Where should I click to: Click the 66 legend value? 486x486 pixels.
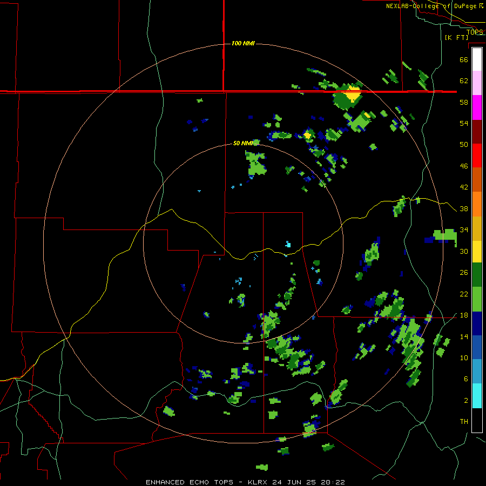click(464, 59)
